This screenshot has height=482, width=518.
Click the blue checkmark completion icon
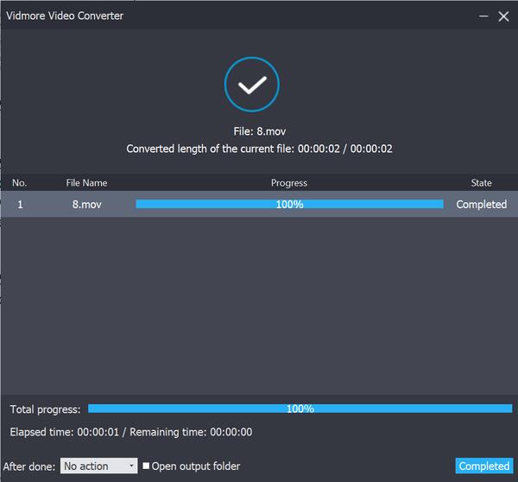[251, 84]
